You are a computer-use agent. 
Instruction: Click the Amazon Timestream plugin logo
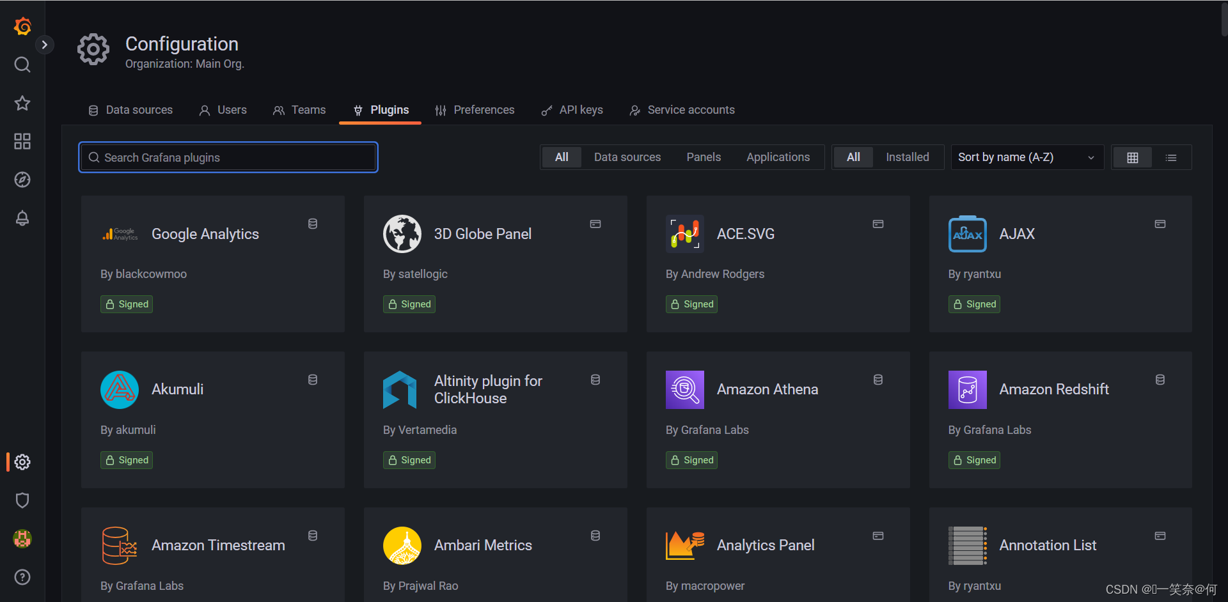click(120, 546)
